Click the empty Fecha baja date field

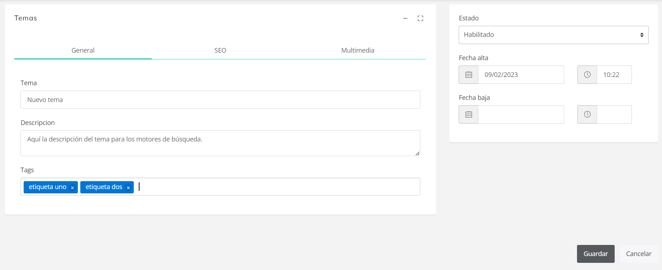click(x=521, y=115)
